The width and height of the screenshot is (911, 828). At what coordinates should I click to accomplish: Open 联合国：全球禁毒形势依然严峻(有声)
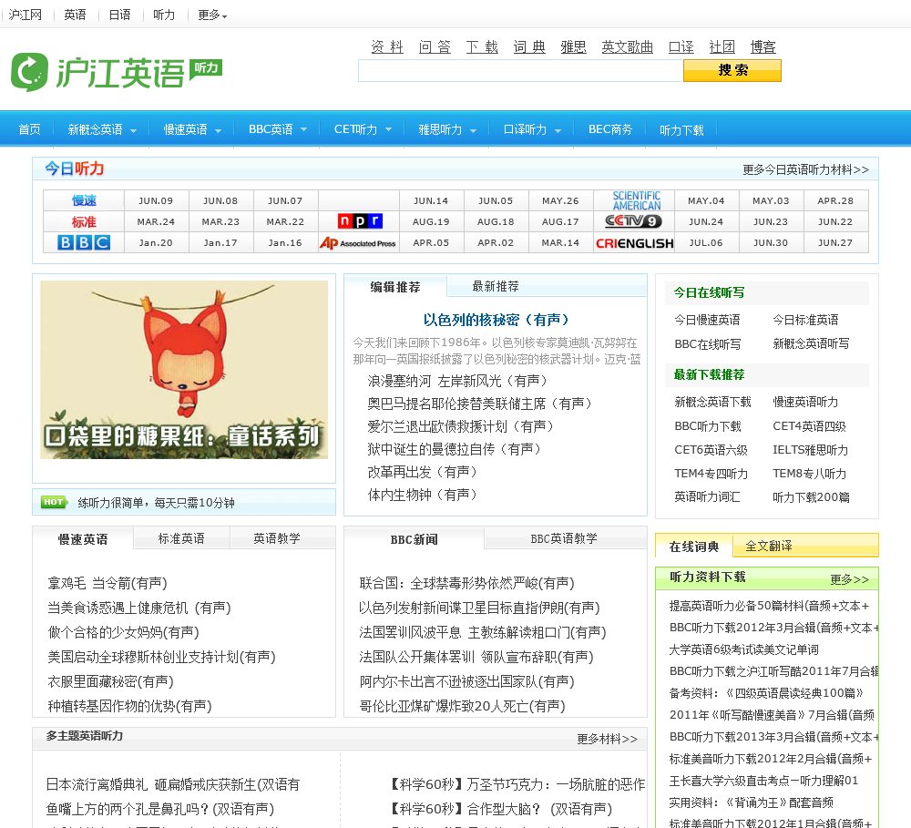pyautogui.click(x=466, y=583)
